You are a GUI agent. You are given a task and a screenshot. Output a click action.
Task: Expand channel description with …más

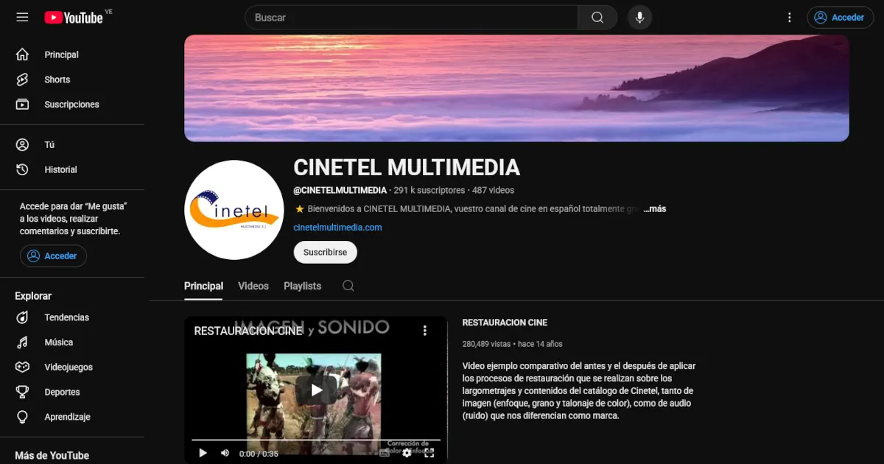pyautogui.click(x=654, y=209)
